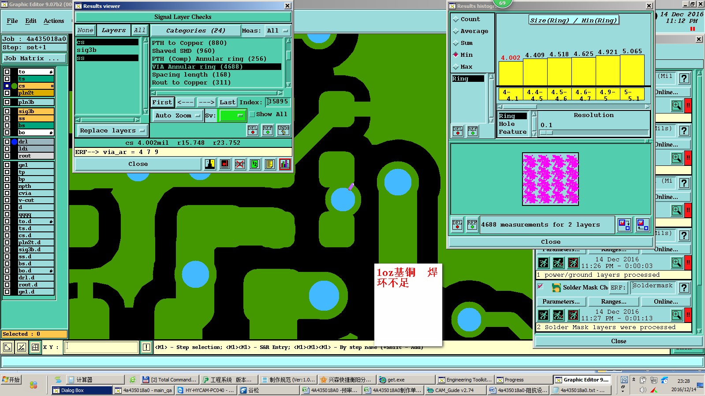Viewport: 705px width, 396px height.
Task: Click the REF icon below the Ring list
Action: coord(473,131)
